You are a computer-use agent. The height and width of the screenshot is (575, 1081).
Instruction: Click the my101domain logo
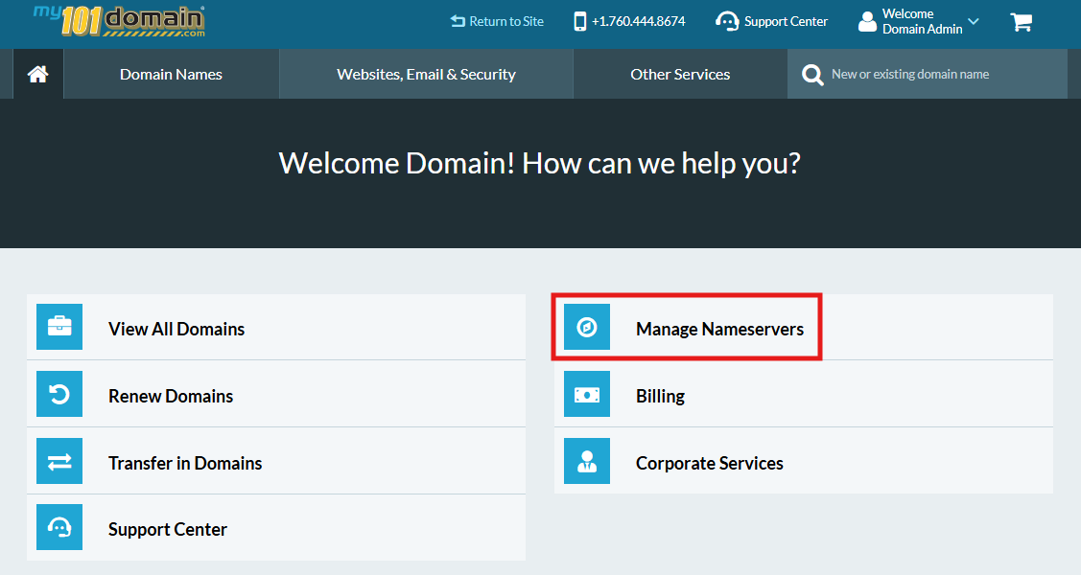(119, 20)
